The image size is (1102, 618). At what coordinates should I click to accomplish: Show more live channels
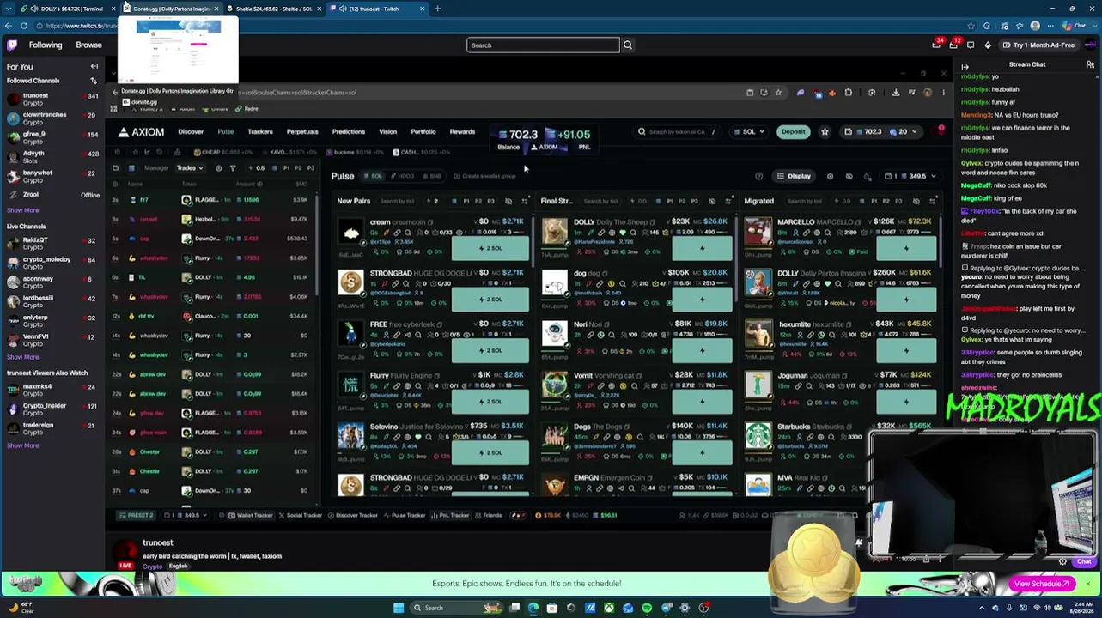pos(23,357)
